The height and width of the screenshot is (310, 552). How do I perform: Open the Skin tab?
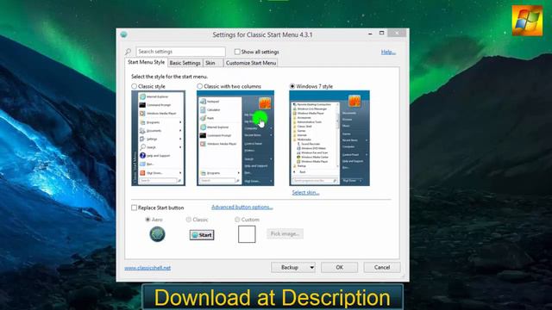(213, 63)
